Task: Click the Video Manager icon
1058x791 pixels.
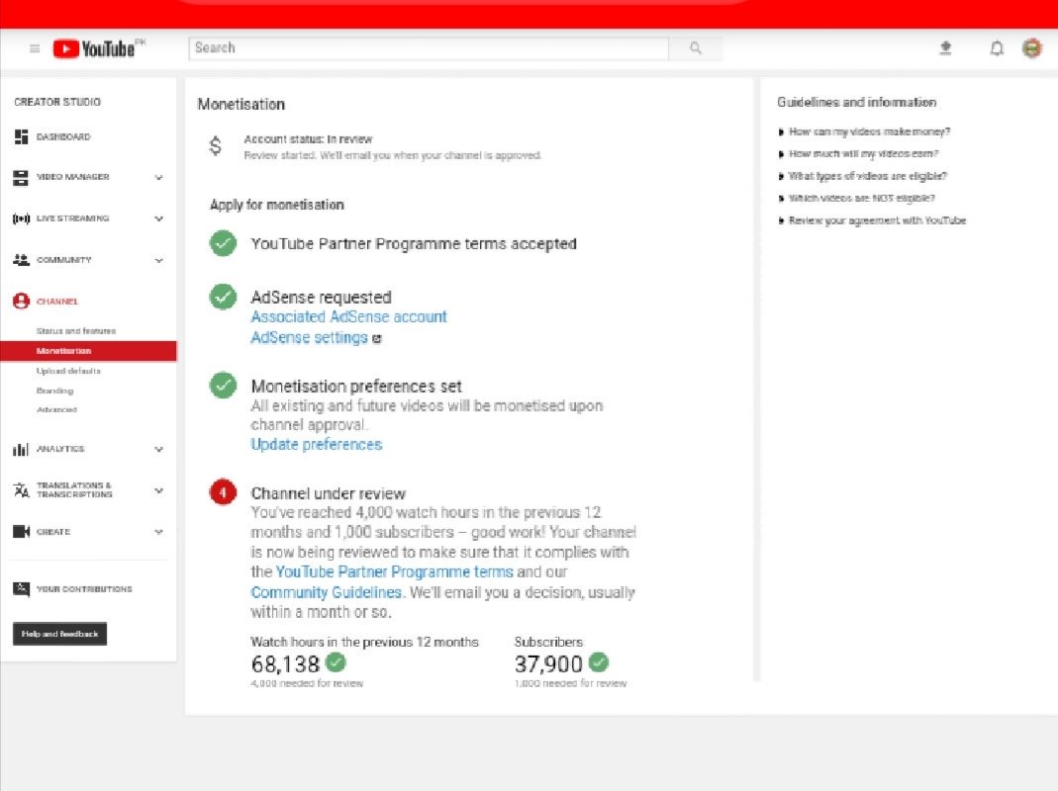Action: pos(21,177)
